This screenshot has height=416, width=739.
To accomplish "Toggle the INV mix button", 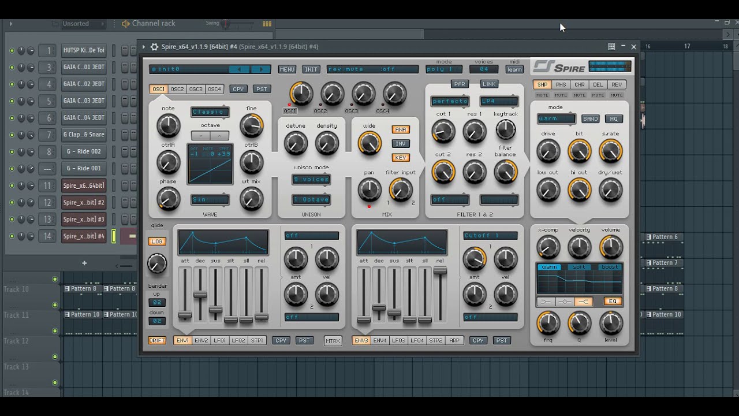I will coord(400,143).
